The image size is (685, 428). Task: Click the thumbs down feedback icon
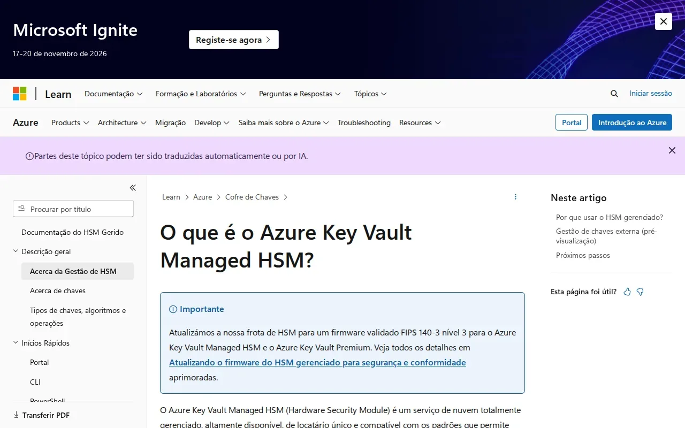click(x=640, y=292)
